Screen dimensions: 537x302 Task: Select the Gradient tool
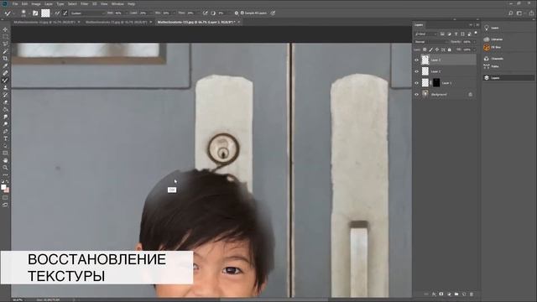(5, 110)
